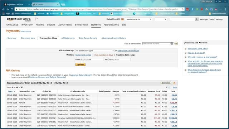Open the PERFORMANCE menu
Viewport: 229px width, 129px height.
coord(111,25)
